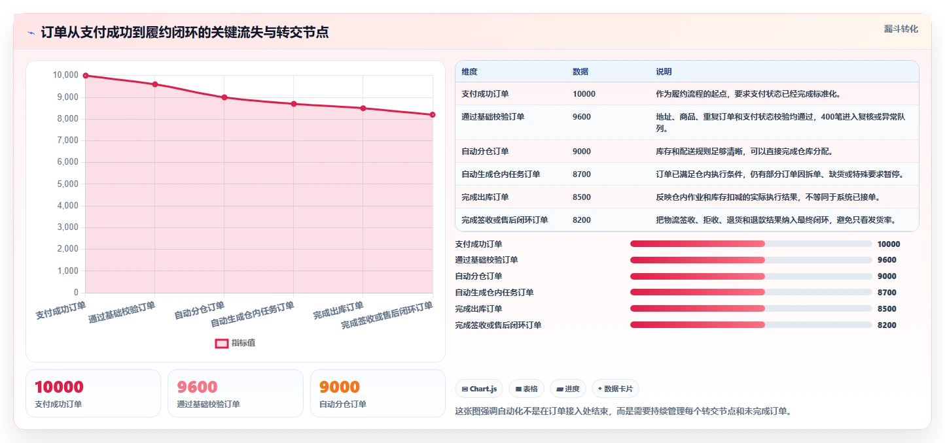Click the 漏斗转化 tag in the header

click(901, 29)
